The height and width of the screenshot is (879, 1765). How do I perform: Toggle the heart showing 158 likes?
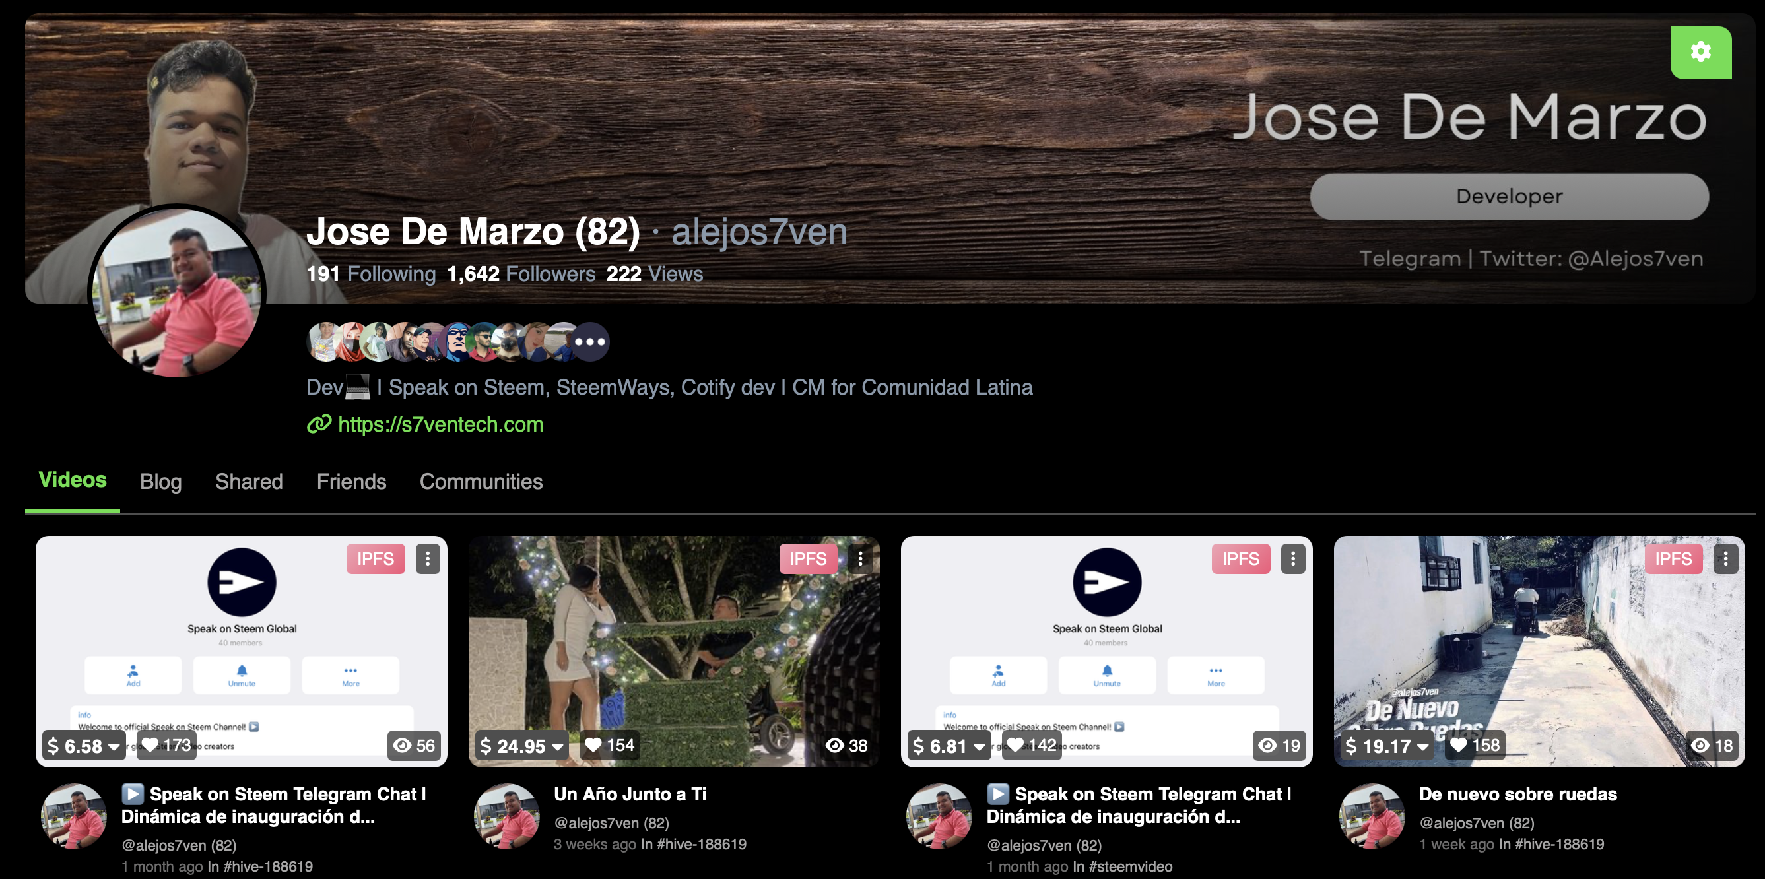pyautogui.click(x=1459, y=746)
